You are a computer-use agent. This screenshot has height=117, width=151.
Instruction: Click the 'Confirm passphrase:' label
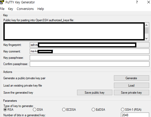pyautogui.click(x=16, y=64)
